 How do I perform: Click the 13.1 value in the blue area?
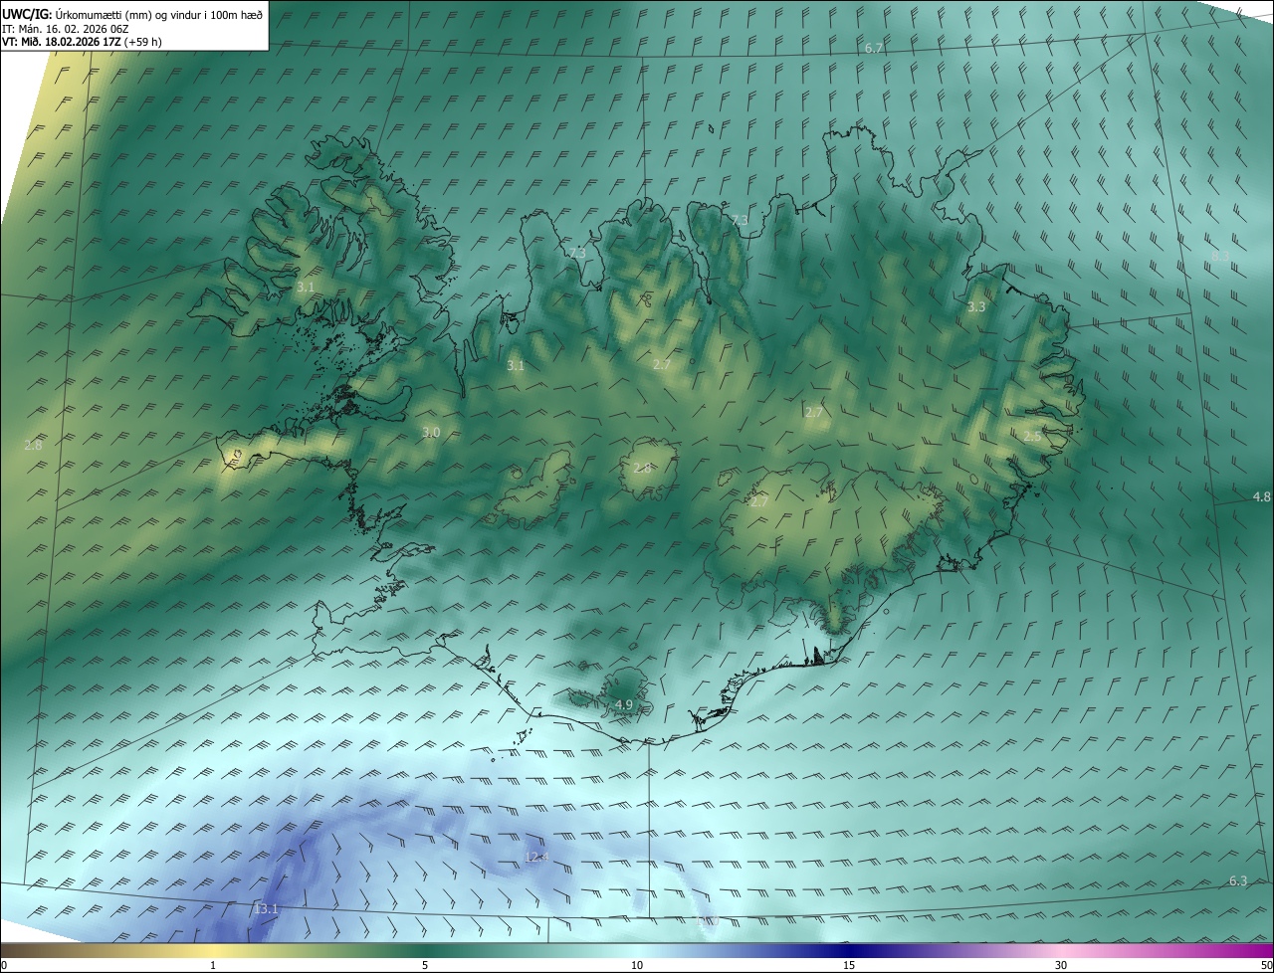tap(266, 908)
